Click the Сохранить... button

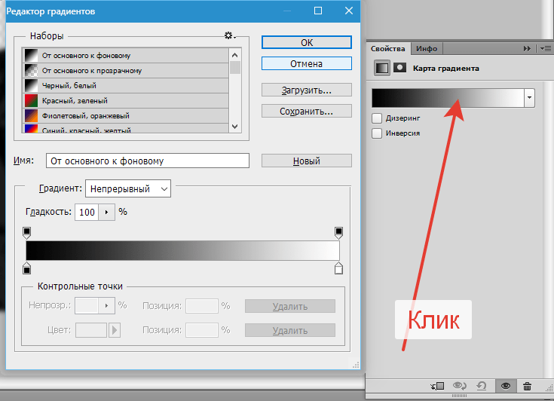(307, 112)
